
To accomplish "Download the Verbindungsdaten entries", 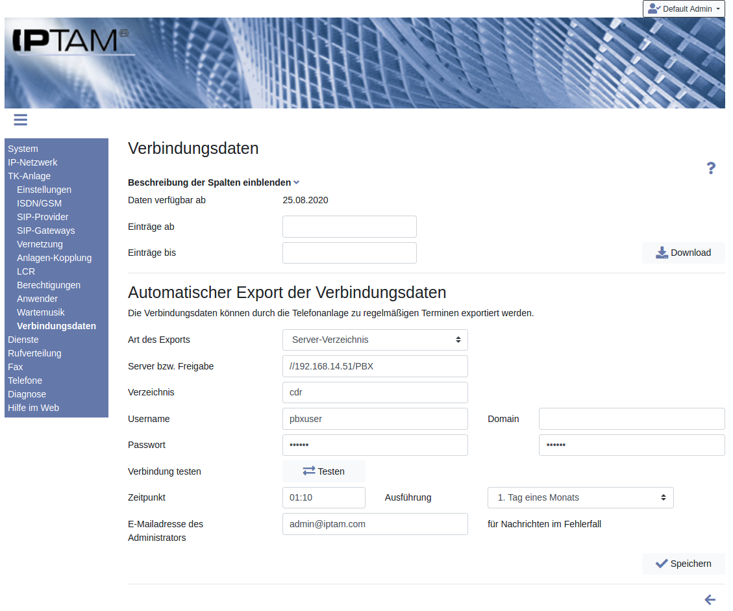I will pyautogui.click(x=683, y=253).
